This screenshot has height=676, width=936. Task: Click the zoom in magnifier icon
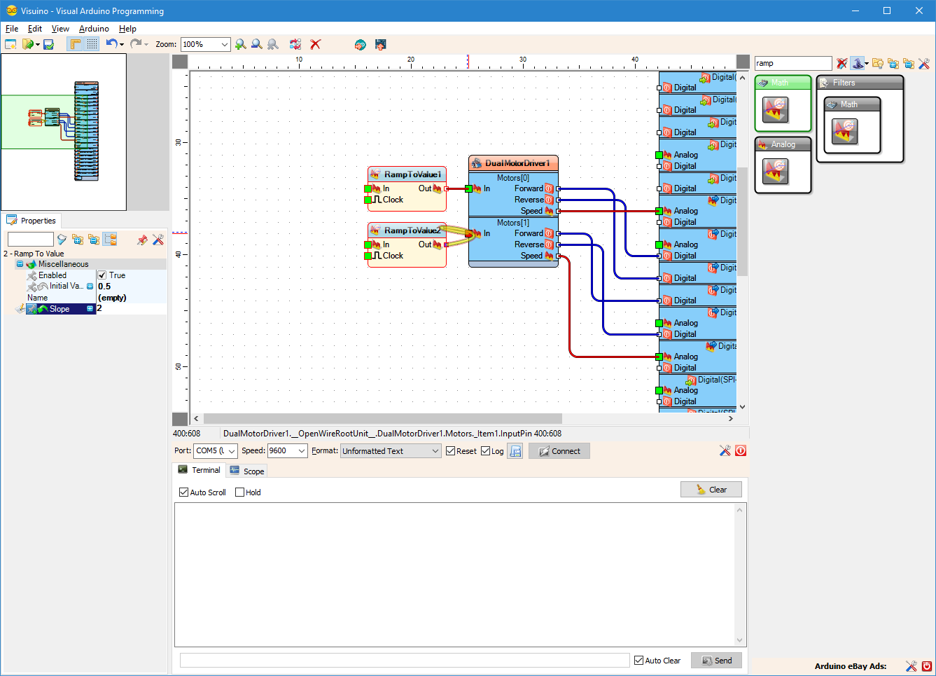click(x=241, y=44)
